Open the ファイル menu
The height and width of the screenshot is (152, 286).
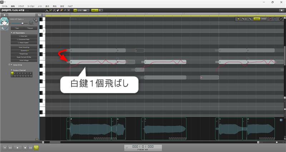pos(5,6)
